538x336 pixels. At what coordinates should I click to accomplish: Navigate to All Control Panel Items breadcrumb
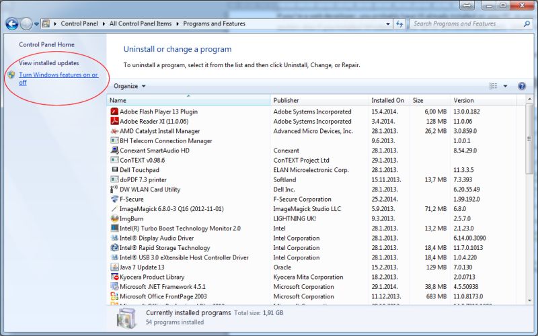pyautogui.click(x=141, y=24)
